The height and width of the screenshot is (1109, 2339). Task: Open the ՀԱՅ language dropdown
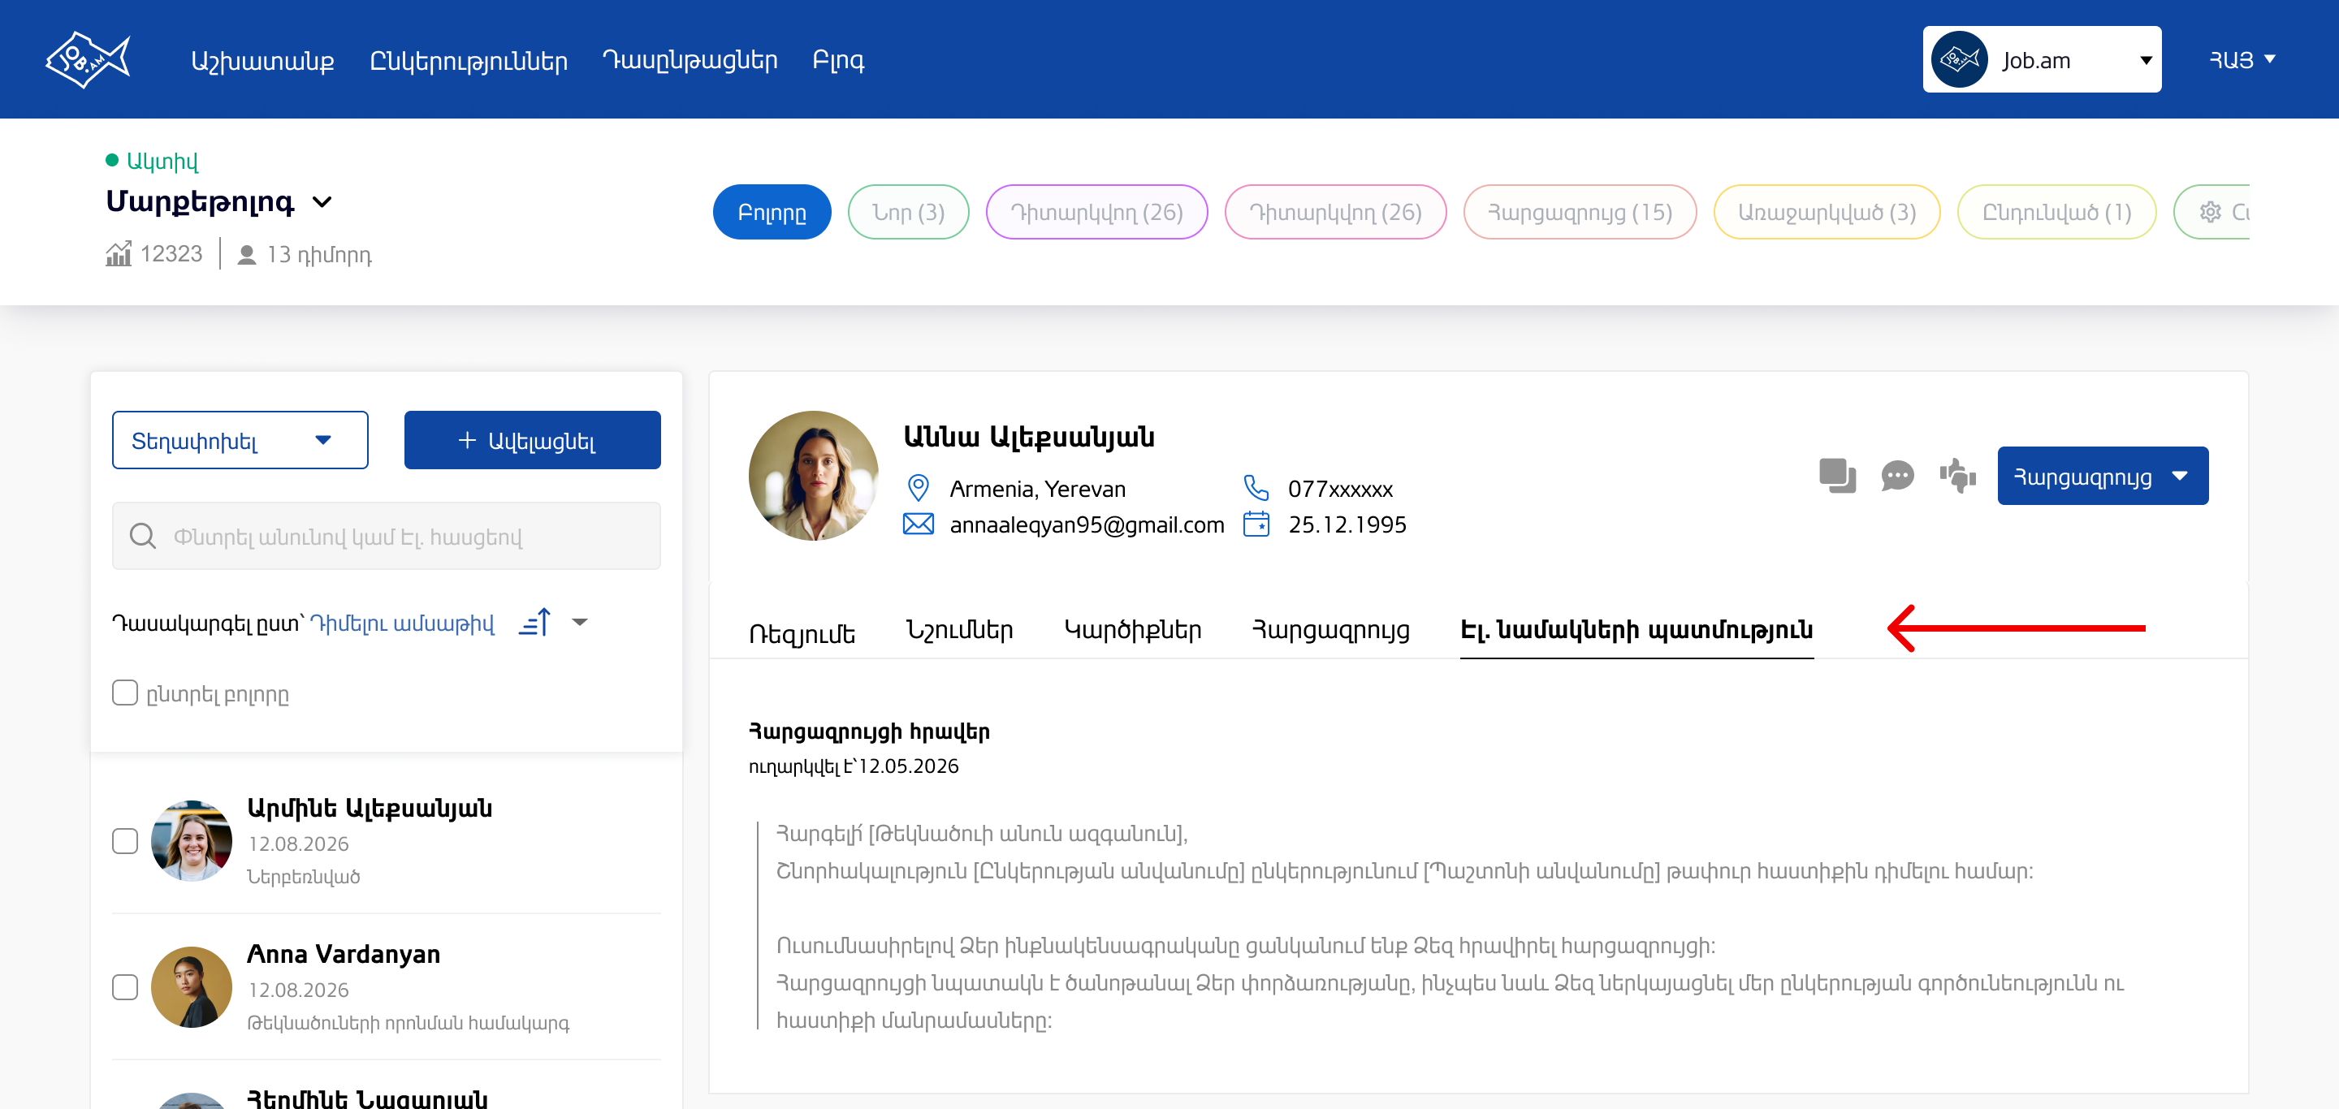tap(2242, 60)
